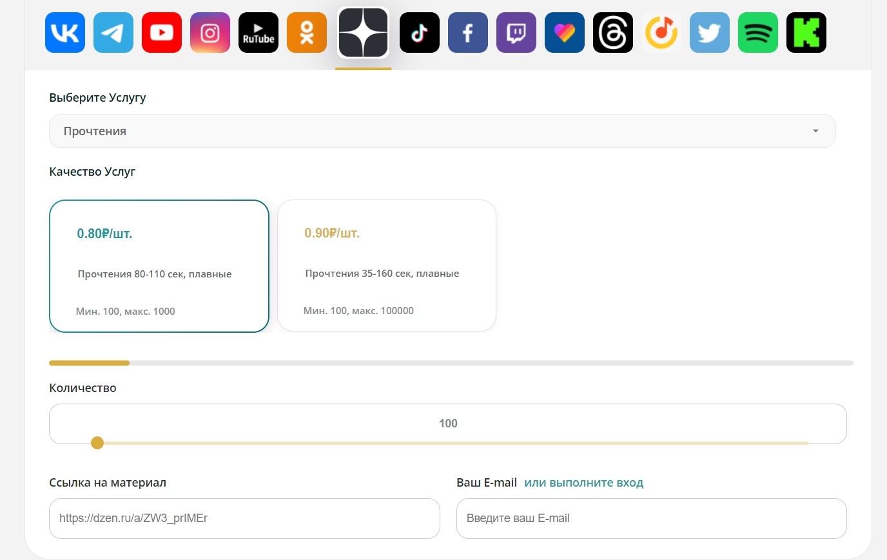The width and height of the screenshot is (887, 560).
Task: Click the quantity slider handle
Action: point(97,443)
